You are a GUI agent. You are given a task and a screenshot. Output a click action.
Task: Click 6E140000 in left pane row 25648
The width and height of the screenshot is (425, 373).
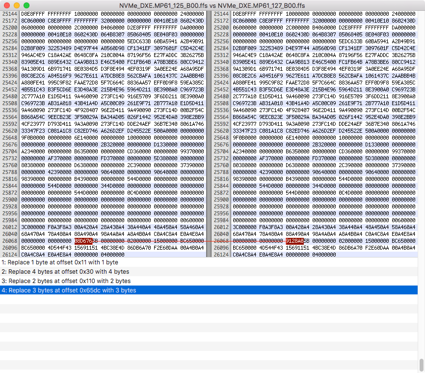tap(86, 138)
